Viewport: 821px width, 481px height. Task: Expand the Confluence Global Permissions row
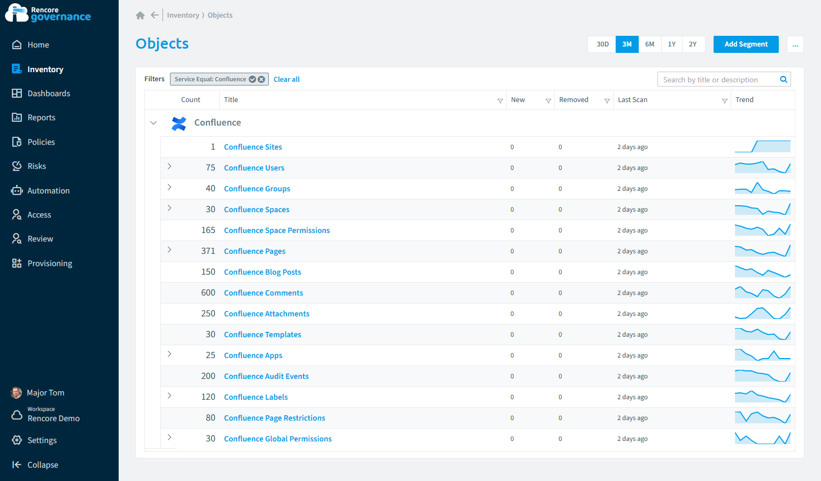tap(169, 438)
